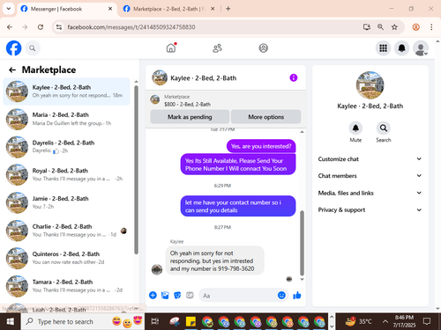
Task: Show hidden system tray icons
Action: tap(385, 321)
